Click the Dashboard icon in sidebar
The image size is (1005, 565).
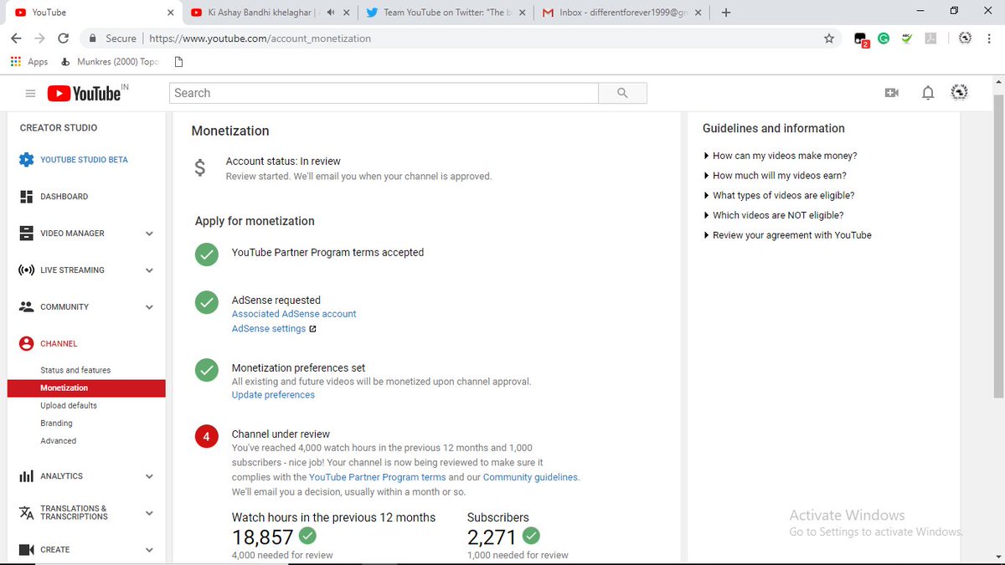coord(26,197)
